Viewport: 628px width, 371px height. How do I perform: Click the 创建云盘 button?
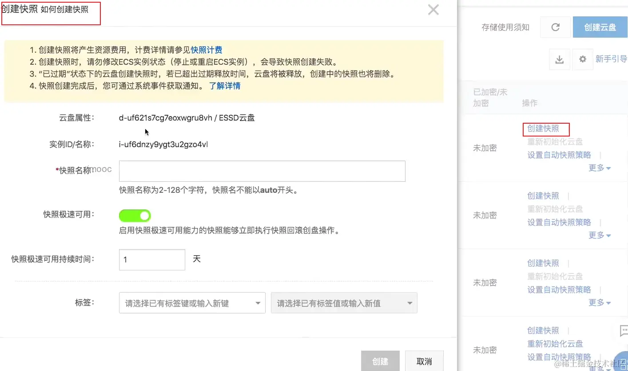pyautogui.click(x=600, y=27)
